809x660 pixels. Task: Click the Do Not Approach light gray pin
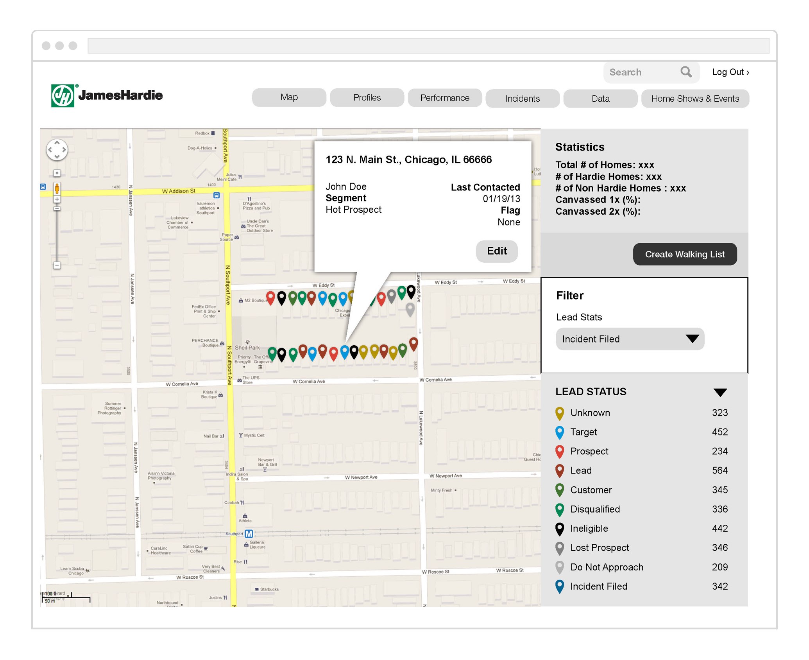click(x=560, y=567)
